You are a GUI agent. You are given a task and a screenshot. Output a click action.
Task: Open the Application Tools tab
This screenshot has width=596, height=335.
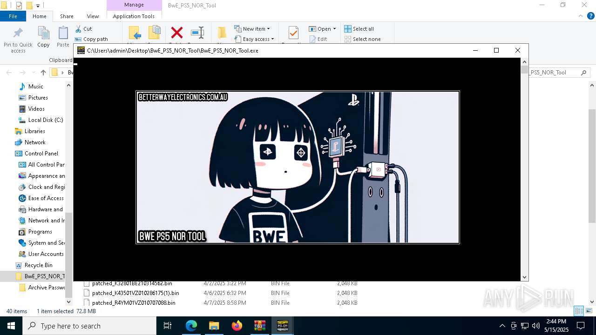(134, 16)
